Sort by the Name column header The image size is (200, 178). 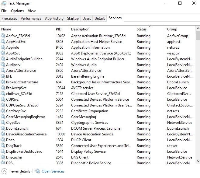[27, 29]
